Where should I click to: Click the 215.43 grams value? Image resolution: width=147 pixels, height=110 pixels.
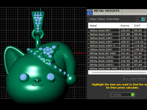(125, 50)
